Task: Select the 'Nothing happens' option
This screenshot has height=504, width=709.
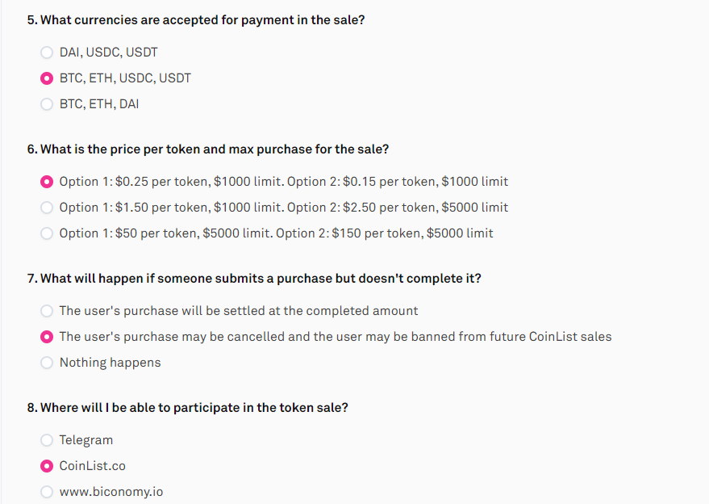Action: (x=47, y=363)
